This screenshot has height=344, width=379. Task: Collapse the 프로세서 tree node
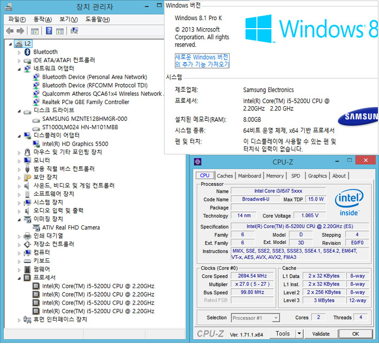click(x=19, y=278)
